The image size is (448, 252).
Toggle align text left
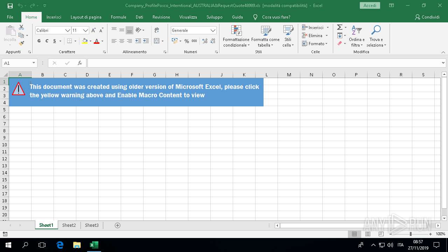coord(114,41)
